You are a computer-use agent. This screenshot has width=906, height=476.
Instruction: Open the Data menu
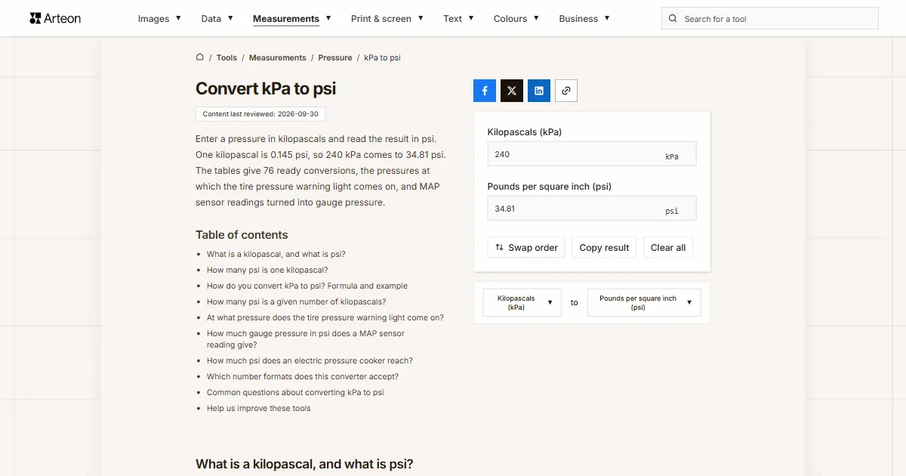[x=217, y=19]
